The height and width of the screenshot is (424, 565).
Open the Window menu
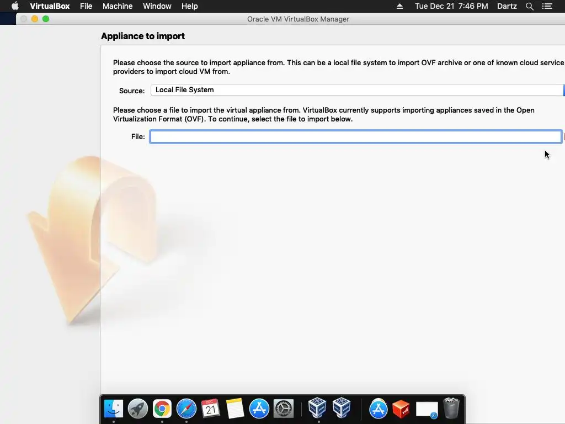point(157,6)
